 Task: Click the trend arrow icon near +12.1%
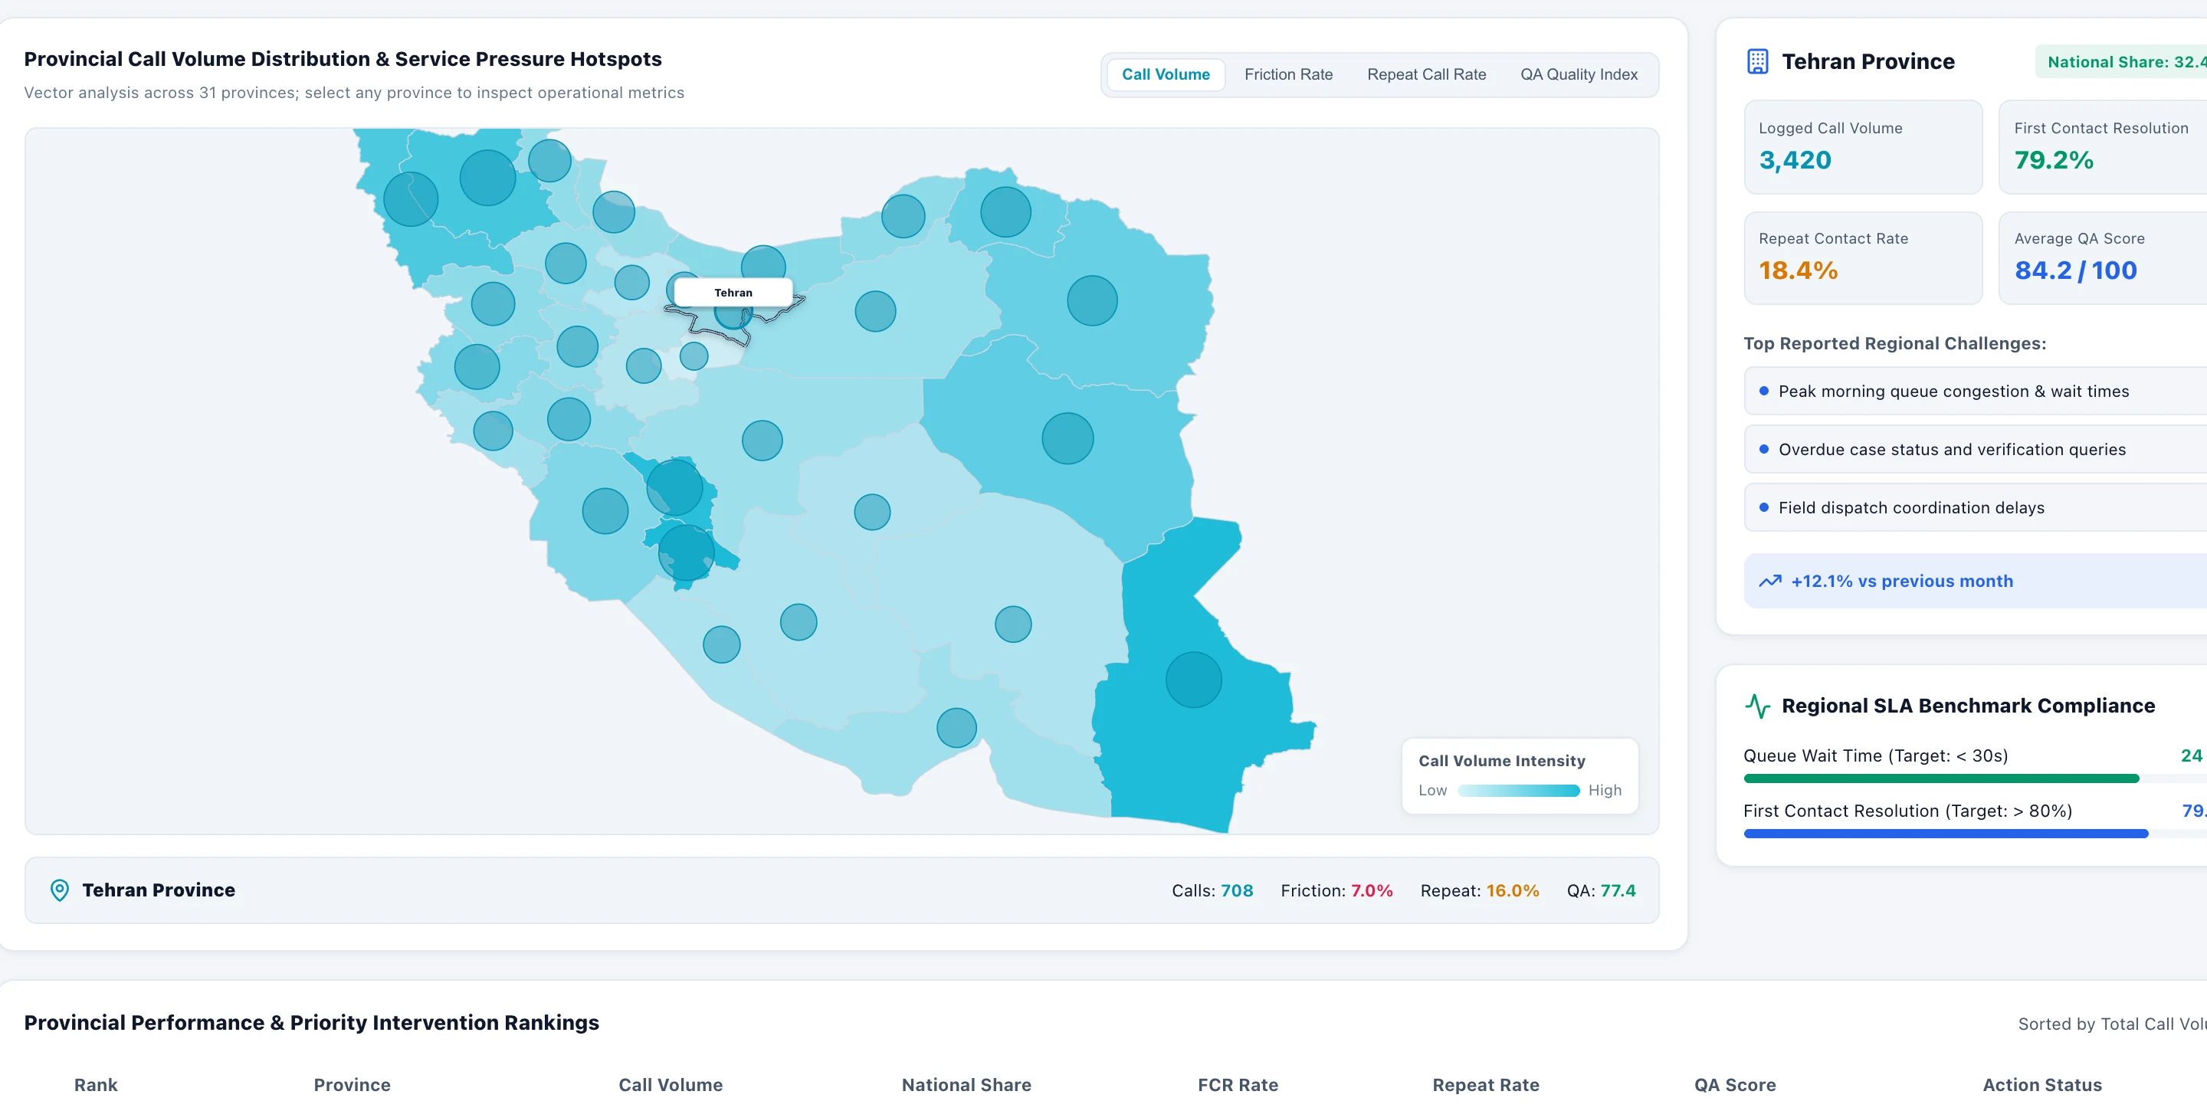(1770, 581)
